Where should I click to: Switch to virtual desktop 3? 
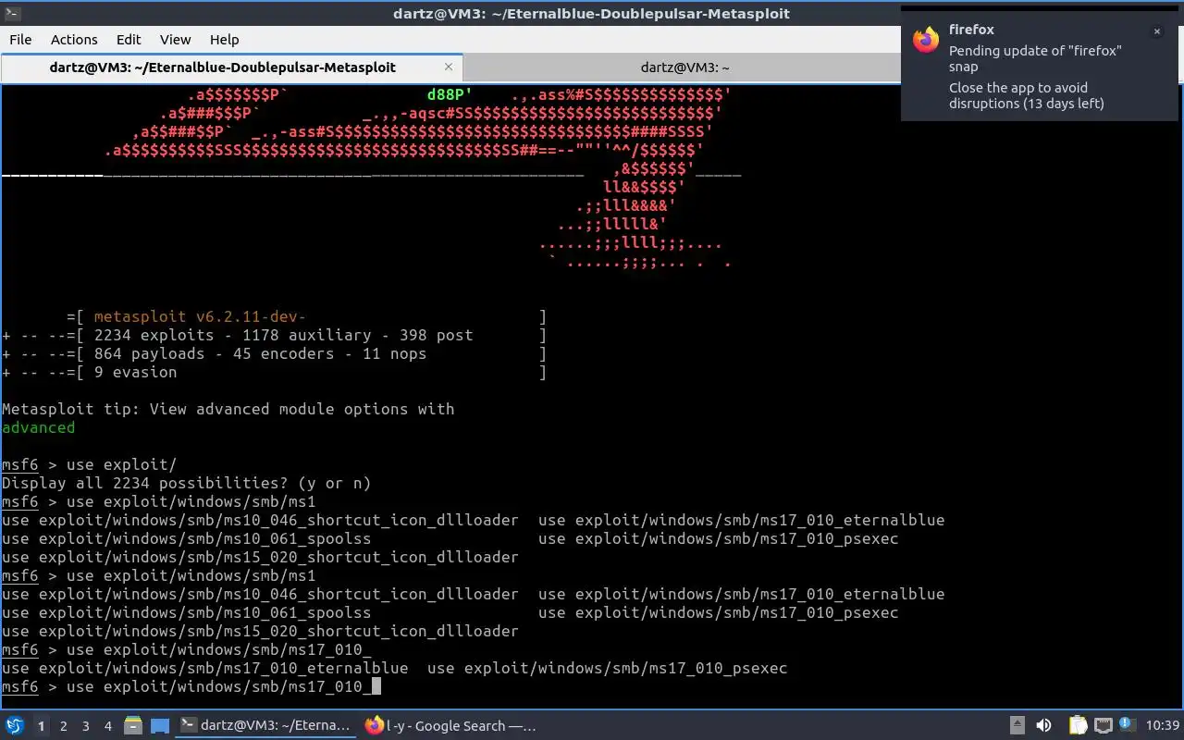tap(86, 726)
